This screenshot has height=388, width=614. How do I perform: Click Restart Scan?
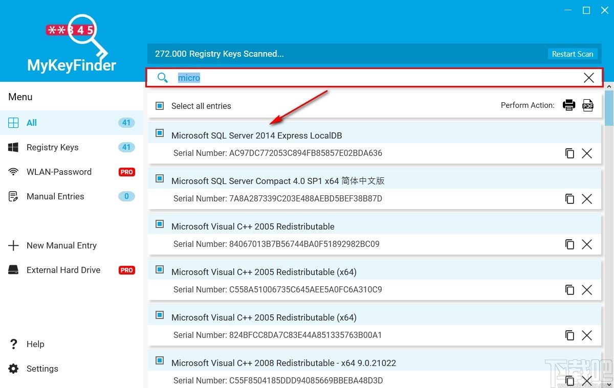[x=573, y=54]
